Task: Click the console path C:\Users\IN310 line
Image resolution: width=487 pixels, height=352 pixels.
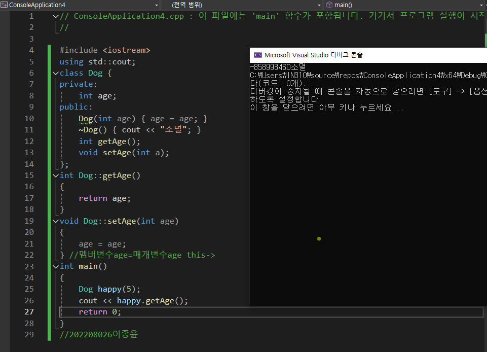Action: (x=368, y=75)
